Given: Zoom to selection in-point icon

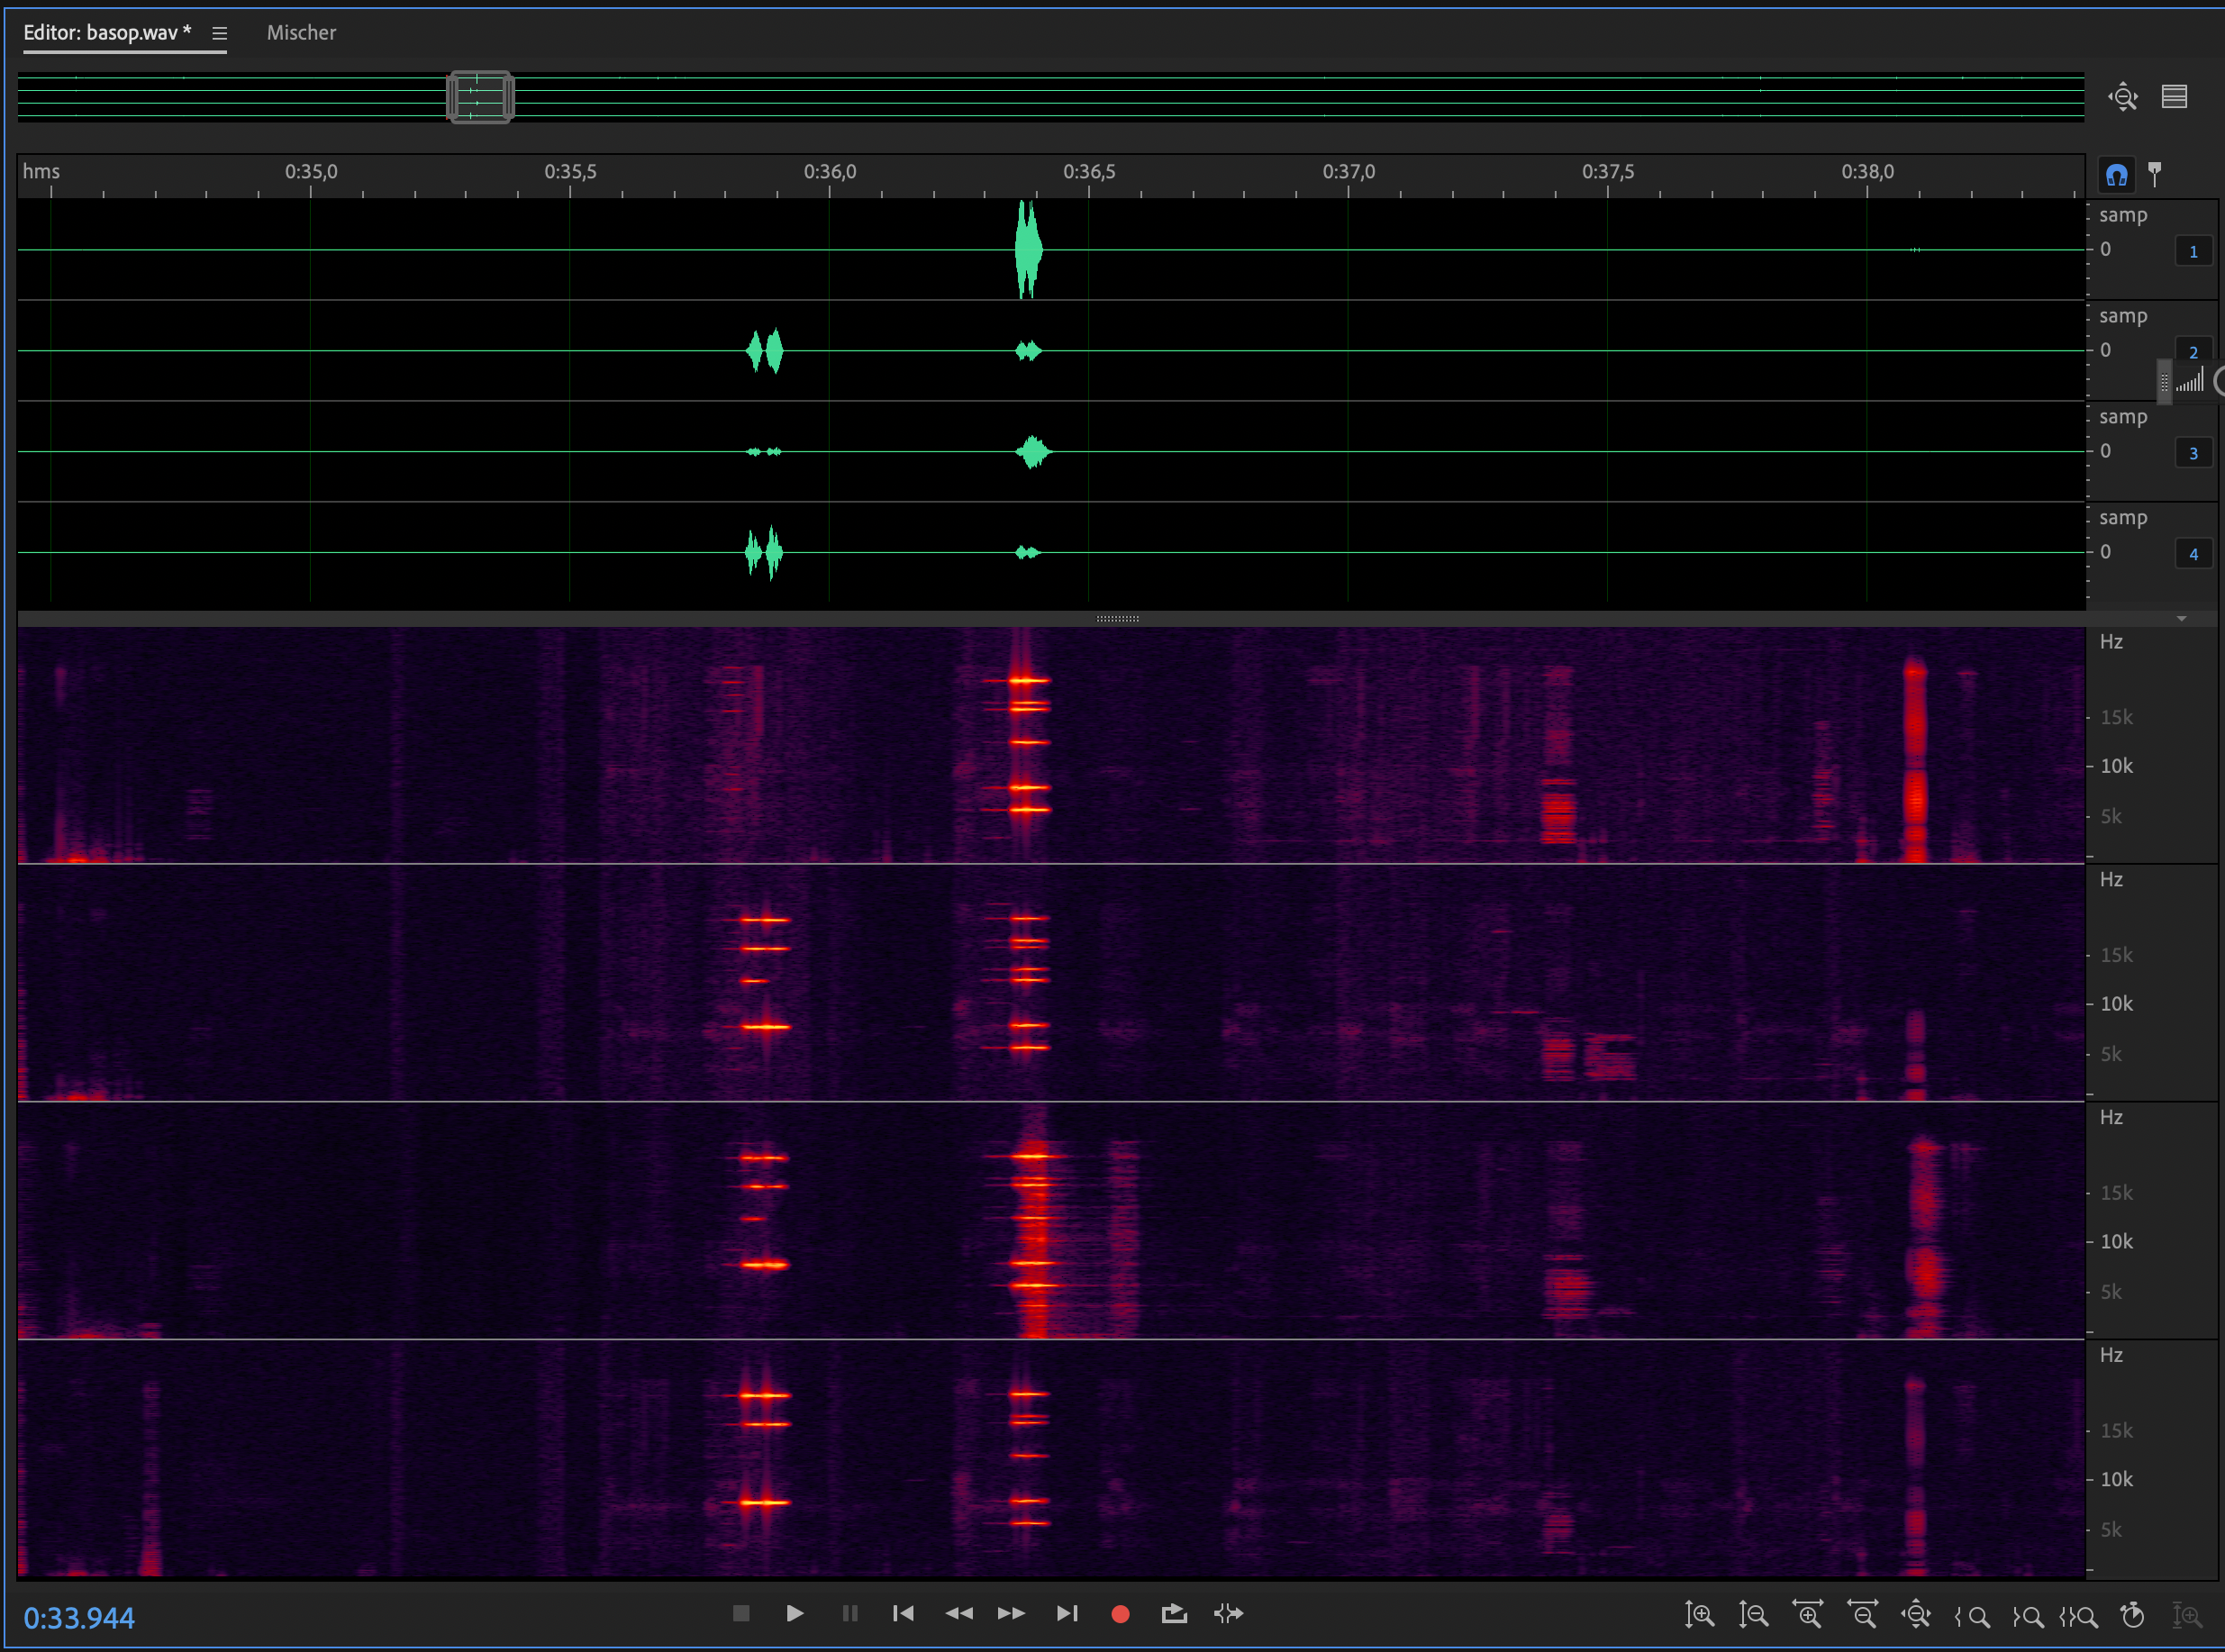Looking at the screenshot, I should point(1972,1616).
